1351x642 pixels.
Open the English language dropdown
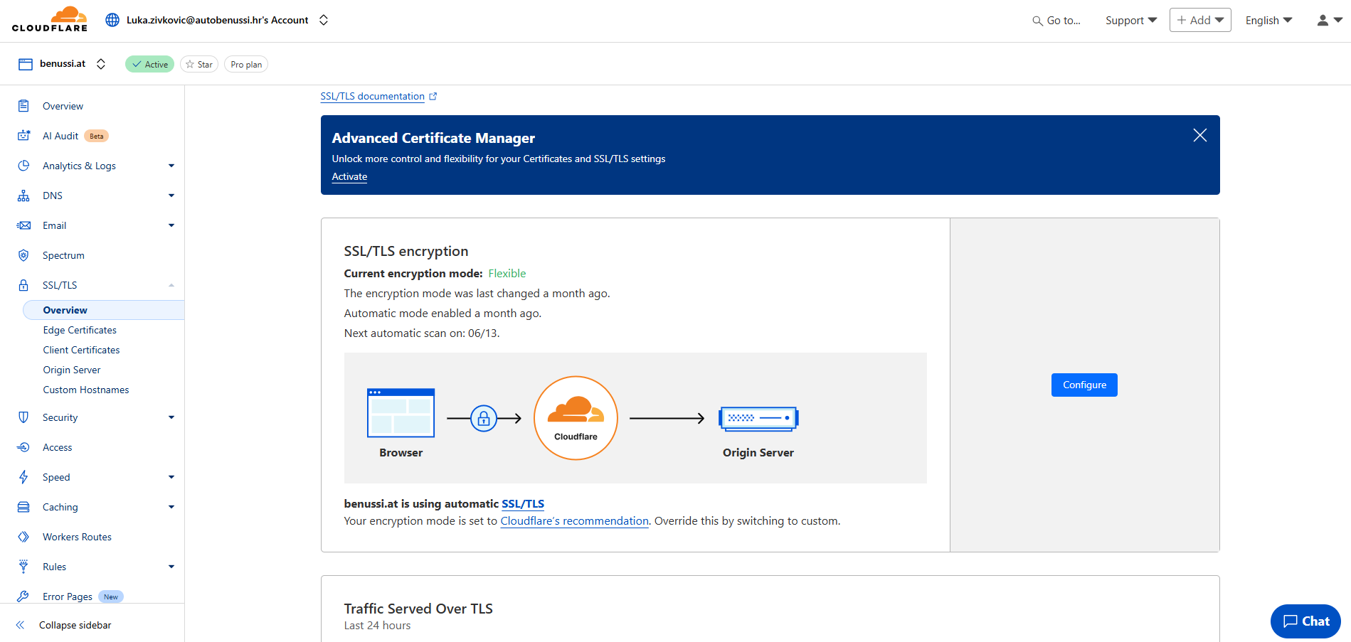[x=1268, y=21]
